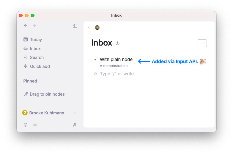Open the account person icon

pos(75,125)
